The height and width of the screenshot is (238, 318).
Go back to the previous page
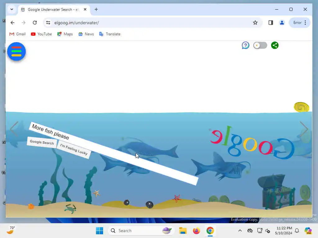pos(12,23)
